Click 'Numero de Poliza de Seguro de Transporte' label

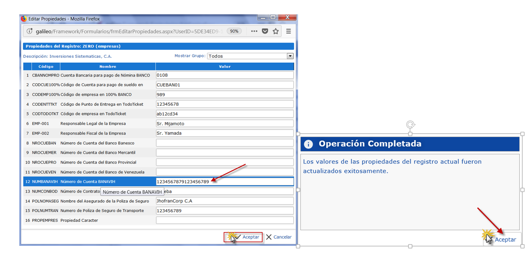(102, 210)
